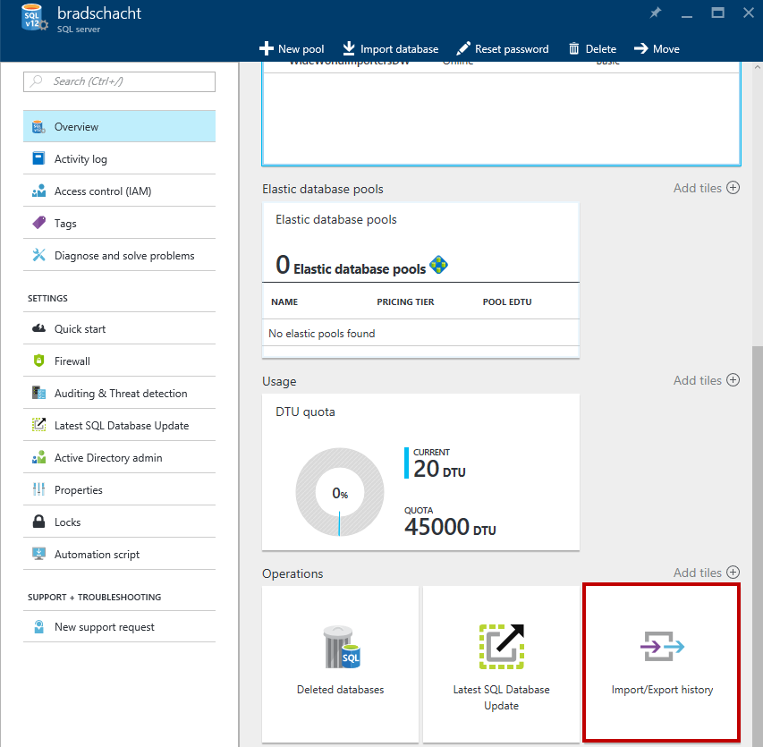The image size is (763, 747).
Task: Click the Delete toolbar button
Action: 593,48
